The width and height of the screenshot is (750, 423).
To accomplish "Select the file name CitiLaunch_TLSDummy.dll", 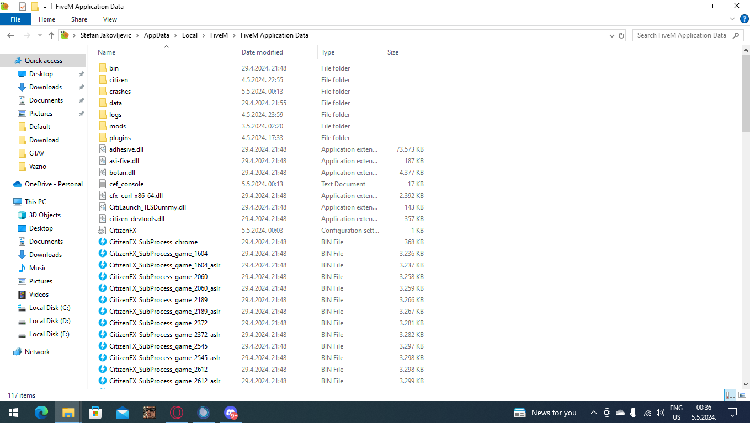I will [x=147, y=207].
